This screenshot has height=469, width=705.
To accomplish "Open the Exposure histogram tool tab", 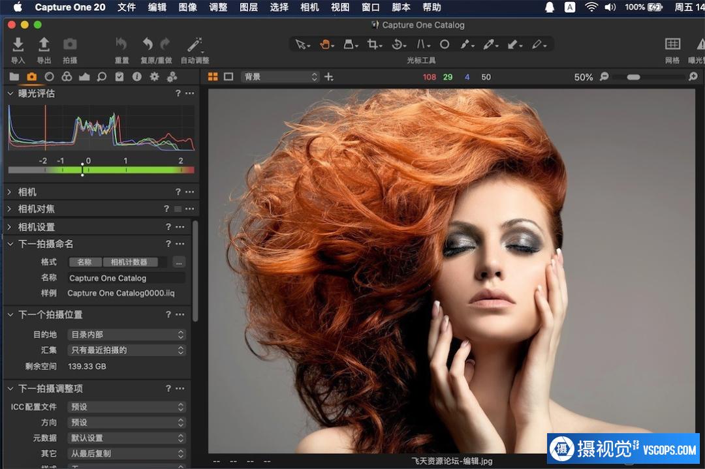I will 84,77.
